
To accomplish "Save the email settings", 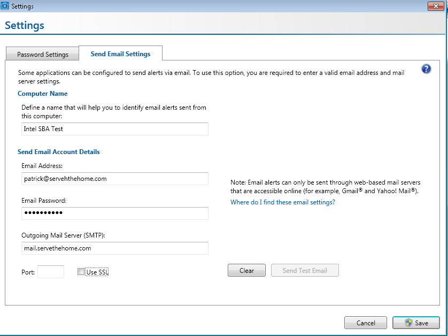I will pos(416,323).
